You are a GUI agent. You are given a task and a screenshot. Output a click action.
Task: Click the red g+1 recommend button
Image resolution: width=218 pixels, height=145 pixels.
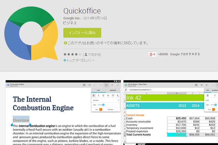click(x=153, y=54)
